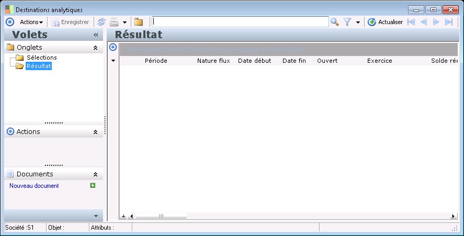Select the Sélections tree item
This screenshot has width=464, height=236.
click(x=42, y=58)
